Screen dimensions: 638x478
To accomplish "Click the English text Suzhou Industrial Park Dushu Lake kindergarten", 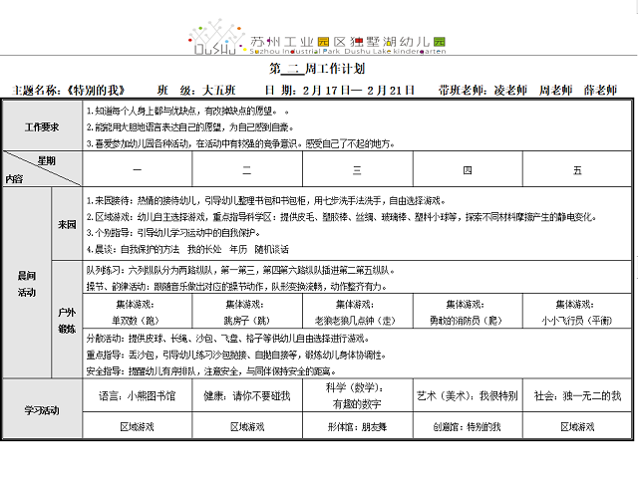I will tap(348, 51).
